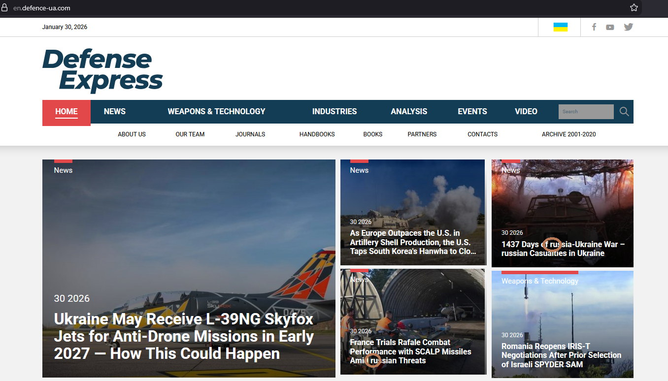
Task: Open WEAPONS & TECHNOLOGY menu
Action: tap(216, 111)
